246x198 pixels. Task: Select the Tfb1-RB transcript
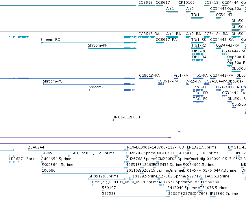(197, 43)
